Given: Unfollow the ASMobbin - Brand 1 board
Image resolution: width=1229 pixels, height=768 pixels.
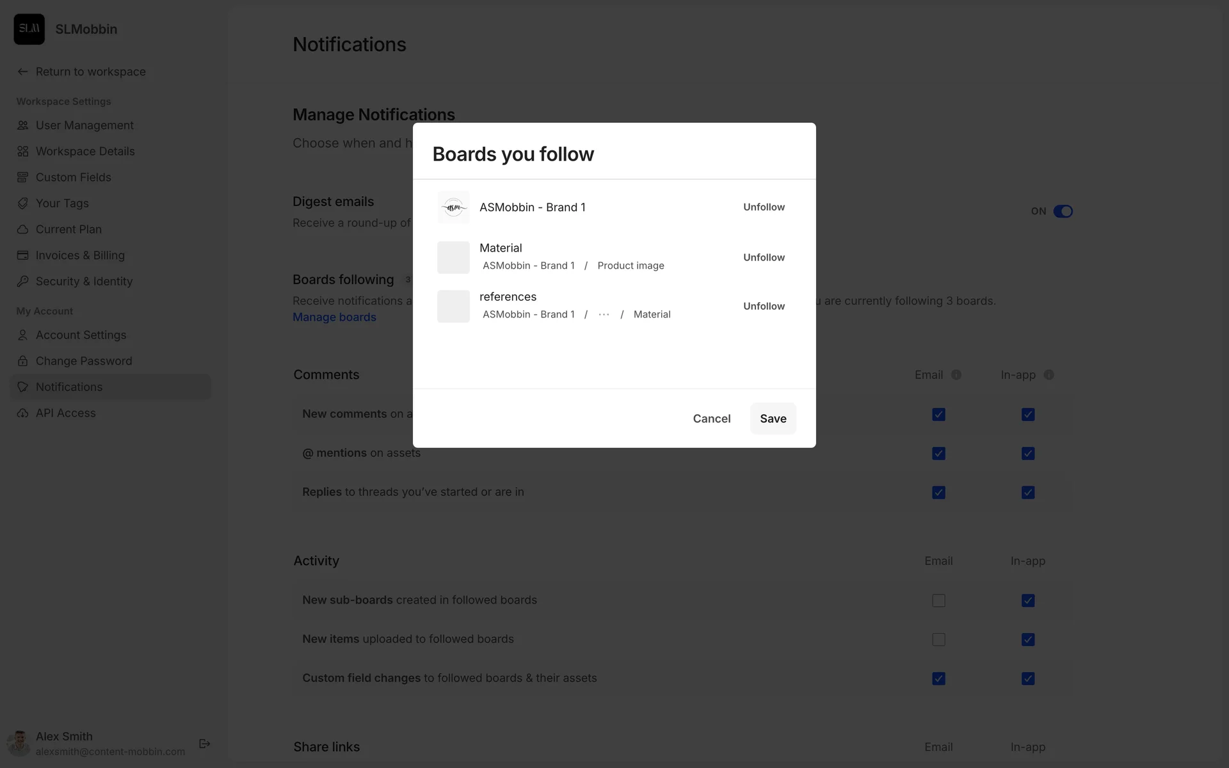Looking at the screenshot, I should pos(764,207).
